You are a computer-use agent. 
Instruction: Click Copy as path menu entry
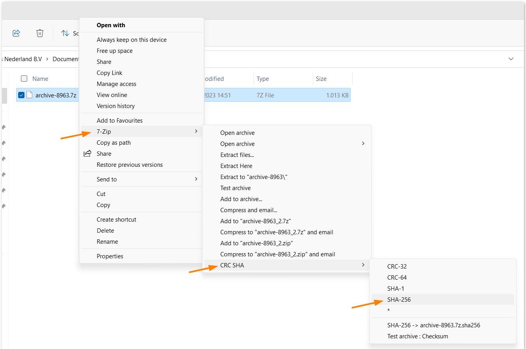(x=114, y=143)
